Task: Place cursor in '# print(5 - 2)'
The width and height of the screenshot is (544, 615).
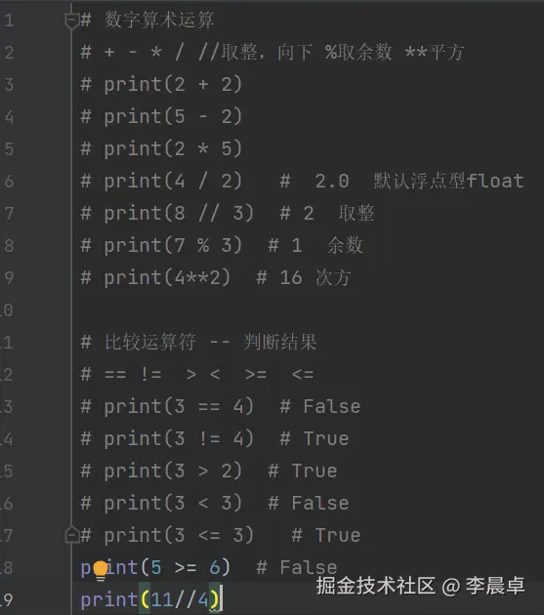Action: click(161, 117)
